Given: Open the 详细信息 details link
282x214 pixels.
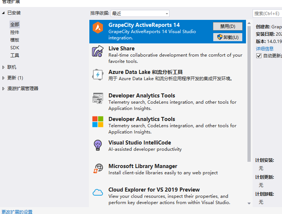Looking at the screenshot, I should [x=265, y=49].
